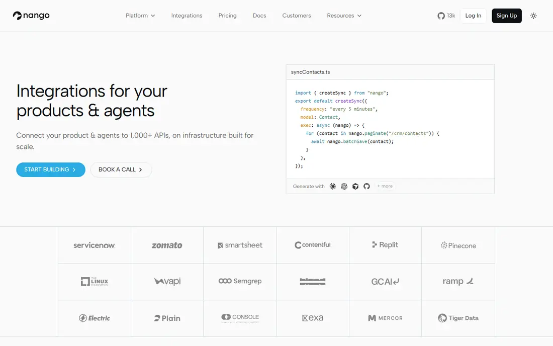Click the Vapi logo
553x346 pixels.
pos(167,281)
